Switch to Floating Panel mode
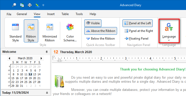 coord(136,39)
